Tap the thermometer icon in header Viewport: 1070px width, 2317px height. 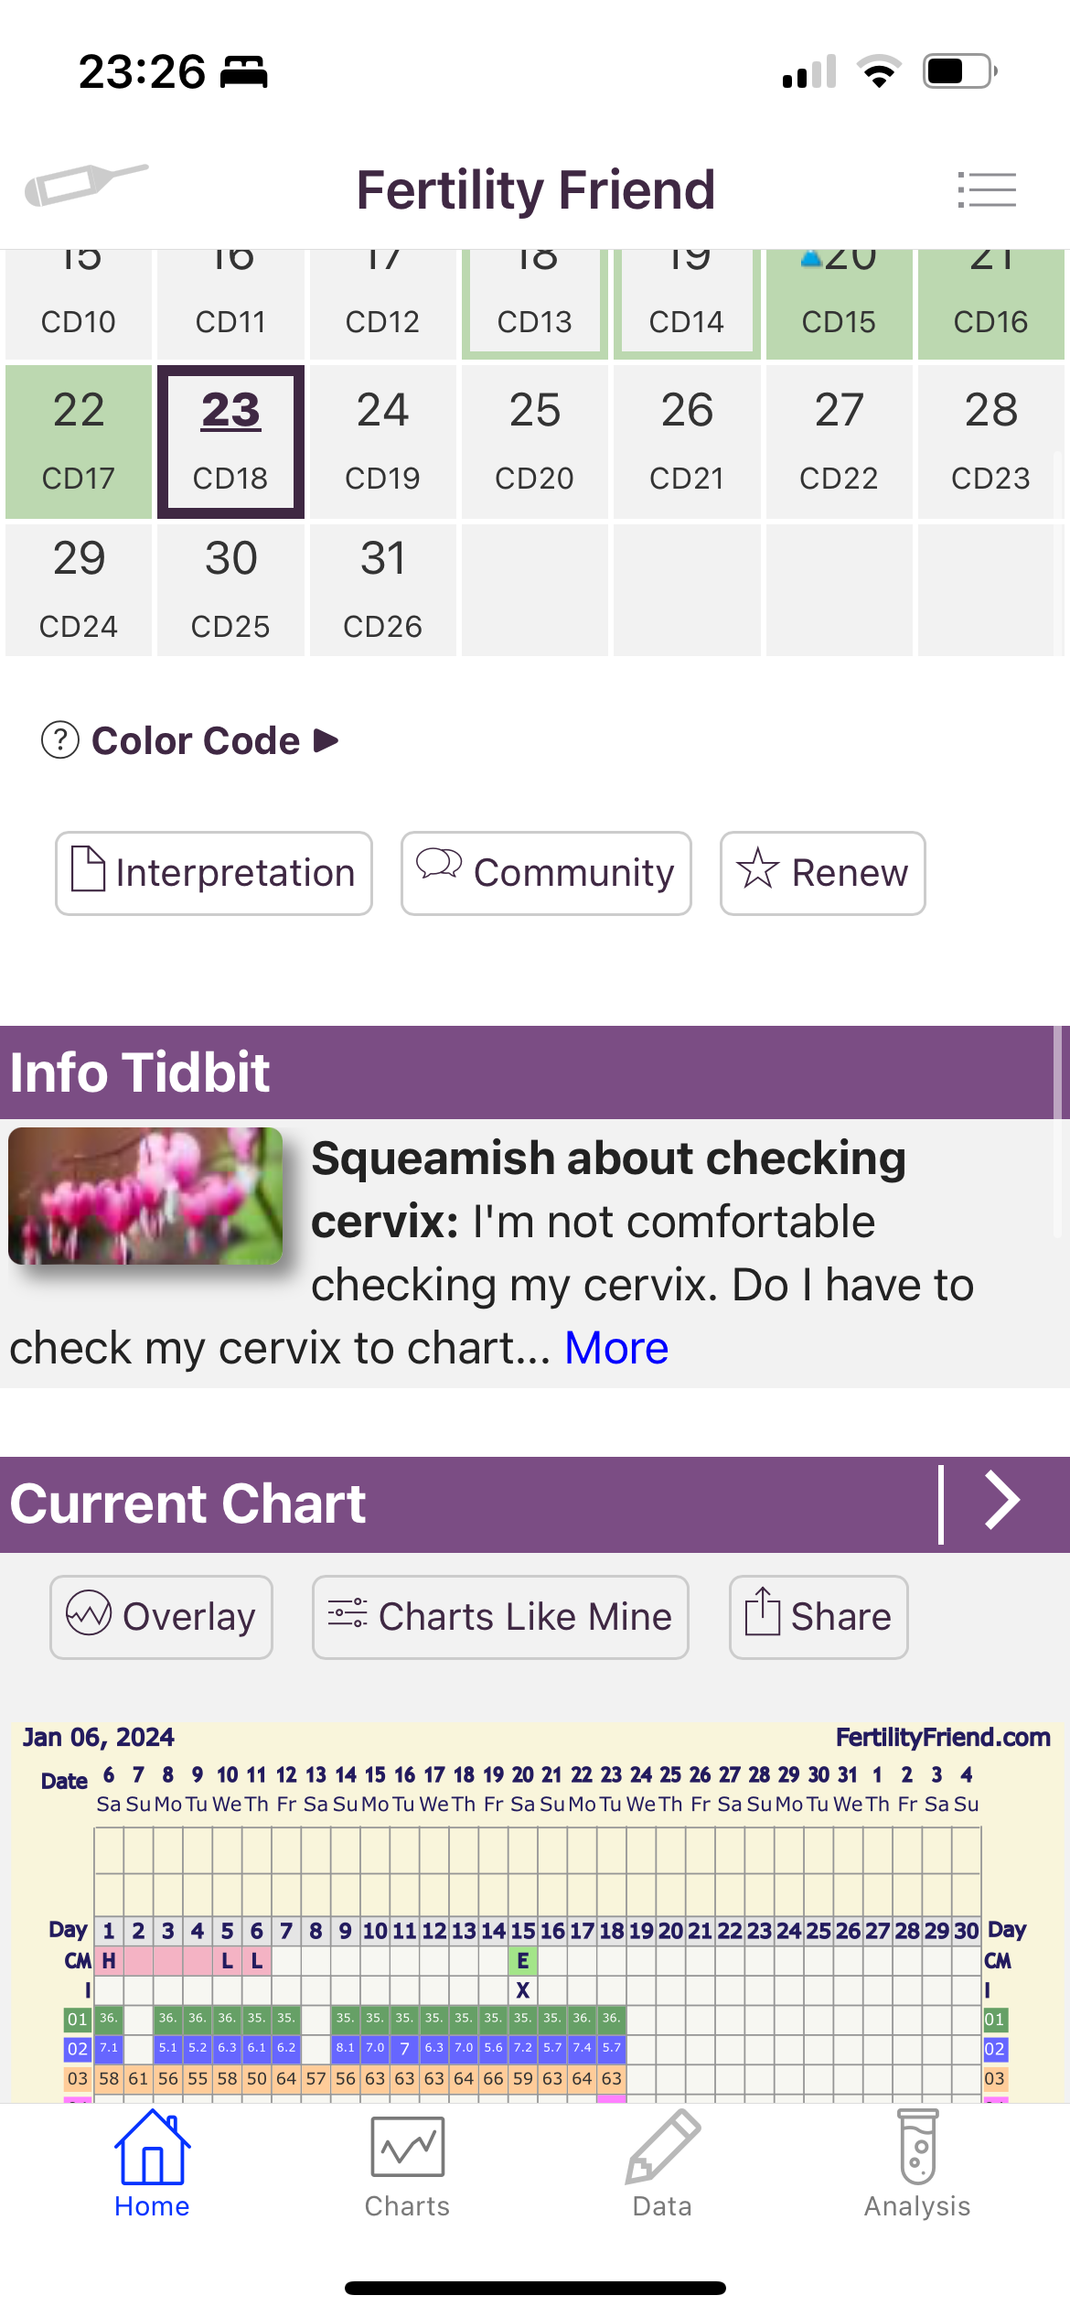pos(85,184)
